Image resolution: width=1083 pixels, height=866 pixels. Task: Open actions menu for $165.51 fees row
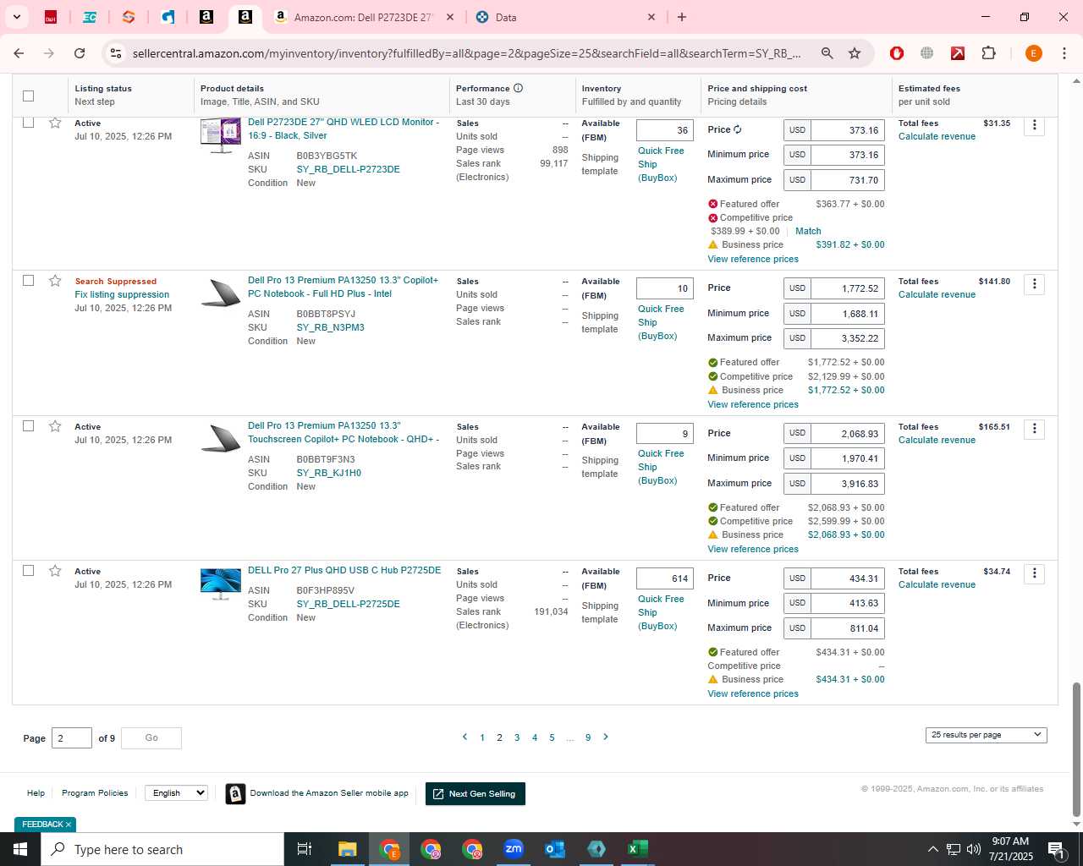click(1034, 429)
